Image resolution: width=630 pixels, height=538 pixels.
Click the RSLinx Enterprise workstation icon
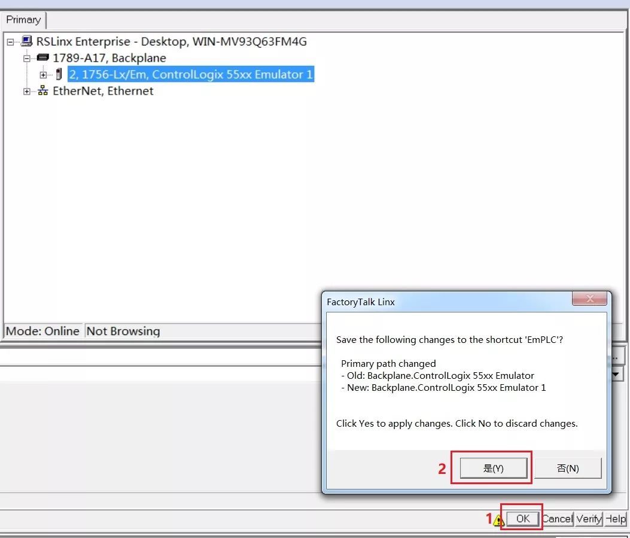[26, 41]
